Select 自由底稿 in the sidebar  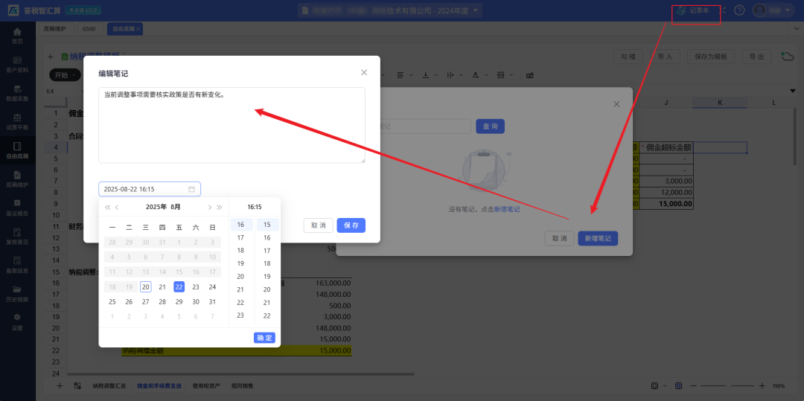point(17,150)
